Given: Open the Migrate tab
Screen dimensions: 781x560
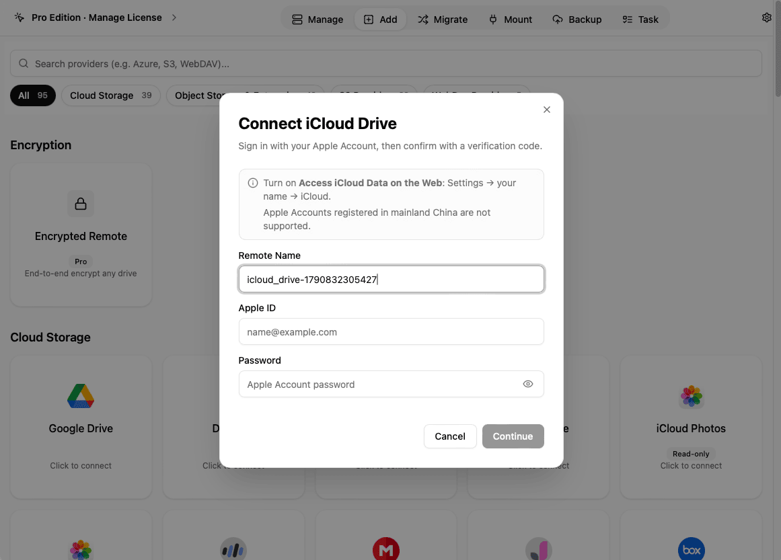Looking at the screenshot, I should click(x=443, y=19).
